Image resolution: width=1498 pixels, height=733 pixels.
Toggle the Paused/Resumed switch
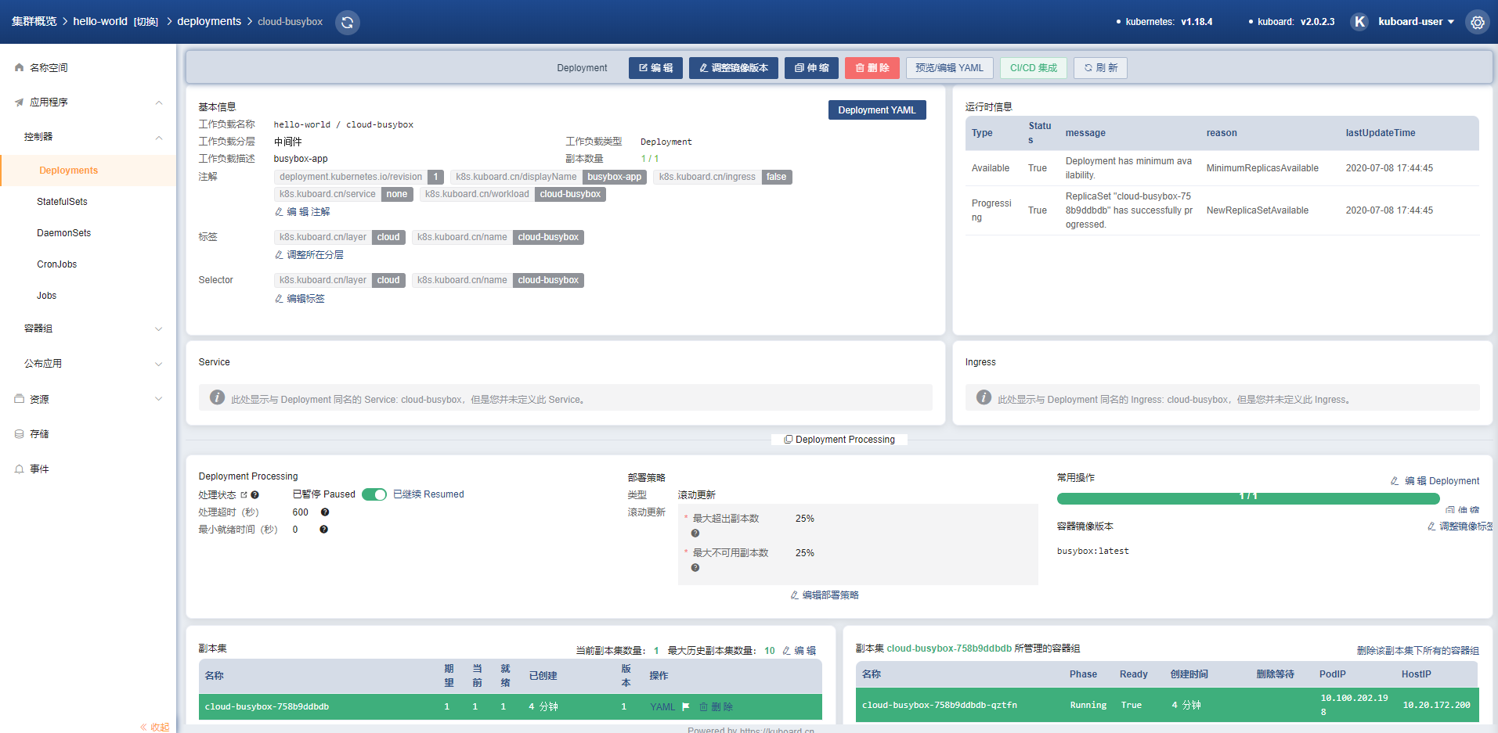pyautogui.click(x=374, y=494)
